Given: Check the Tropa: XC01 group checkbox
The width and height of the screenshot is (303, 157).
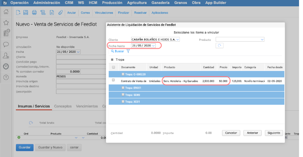Looking at the screenshot, I should click(x=123, y=101).
